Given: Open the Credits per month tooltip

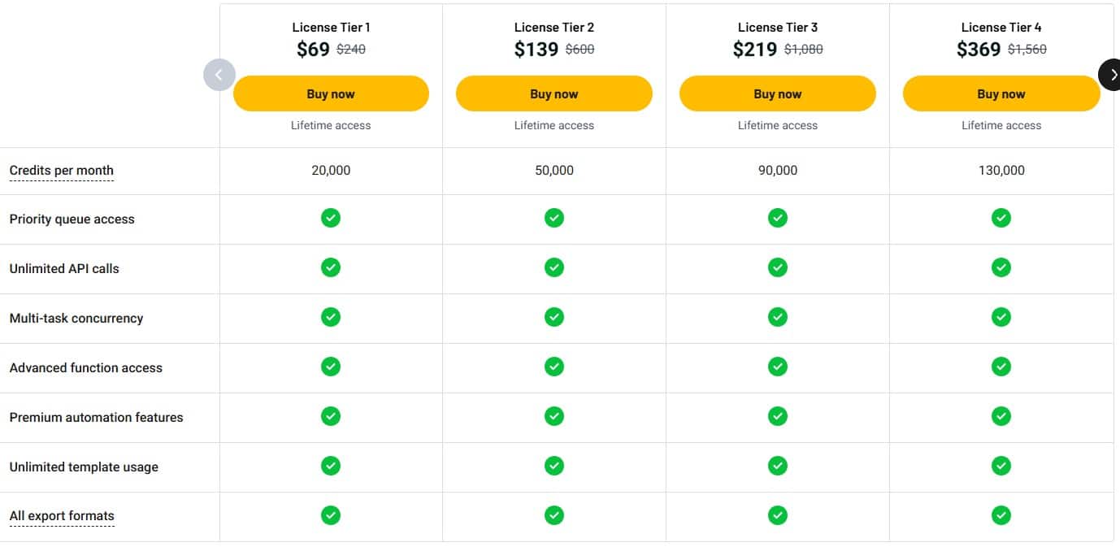Looking at the screenshot, I should 61,171.
